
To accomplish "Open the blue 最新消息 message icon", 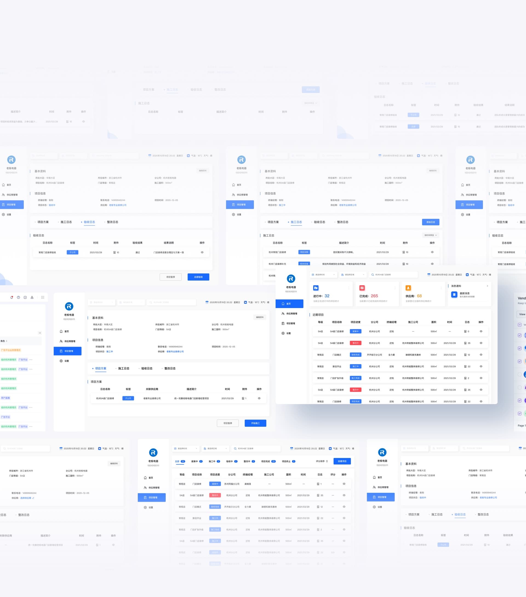I will click(454, 295).
